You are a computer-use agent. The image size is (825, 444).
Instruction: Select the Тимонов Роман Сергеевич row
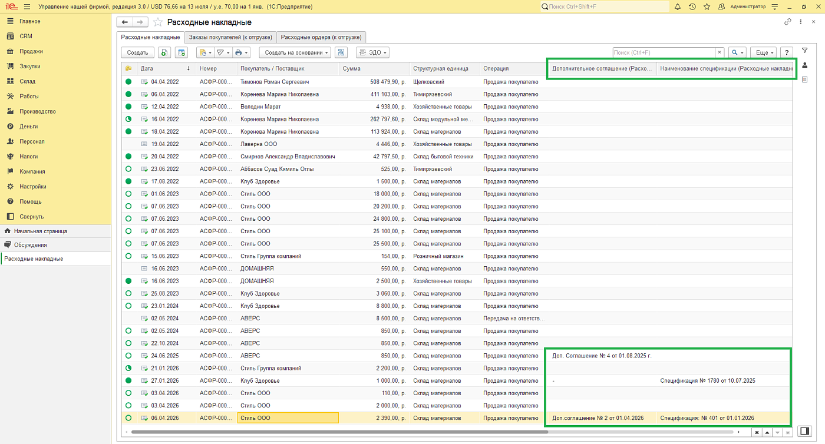point(457,82)
